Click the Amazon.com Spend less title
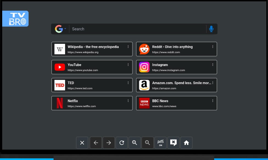The height and width of the screenshot is (160, 268). click(x=182, y=83)
